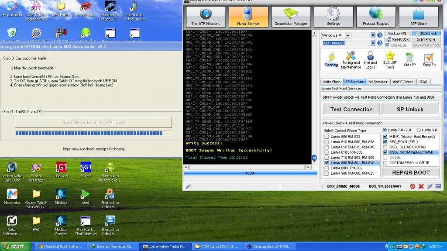Uncheck M.B.R. (Master Boot Record) checkbox
This screenshot has width=447, height=251.
tap(385, 137)
